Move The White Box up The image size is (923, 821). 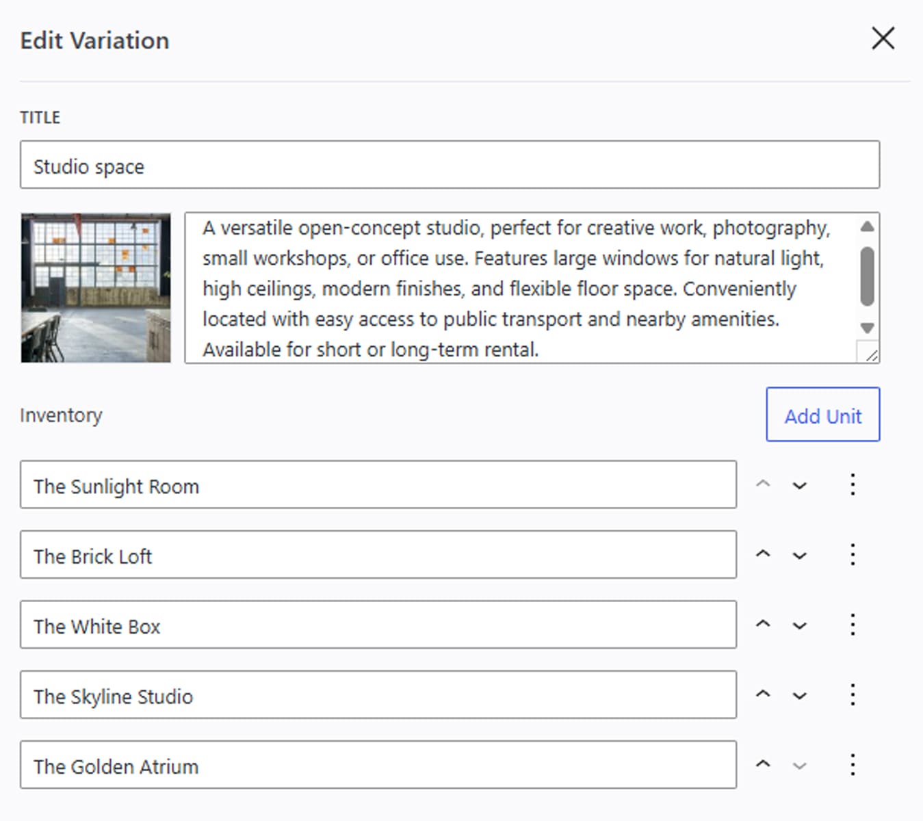coord(763,625)
